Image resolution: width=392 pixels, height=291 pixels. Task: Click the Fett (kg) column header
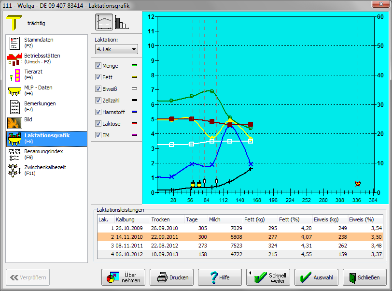pyautogui.click(x=260, y=219)
